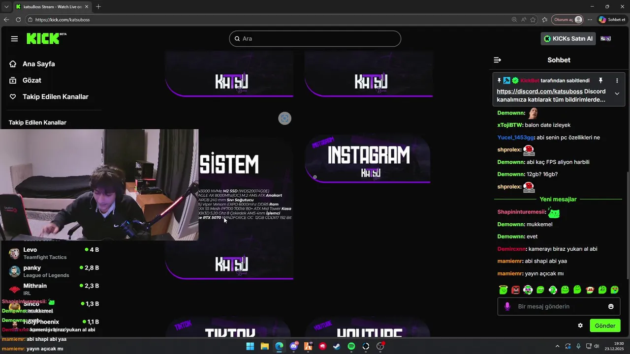Focus the Ara search field

coord(315,39)
